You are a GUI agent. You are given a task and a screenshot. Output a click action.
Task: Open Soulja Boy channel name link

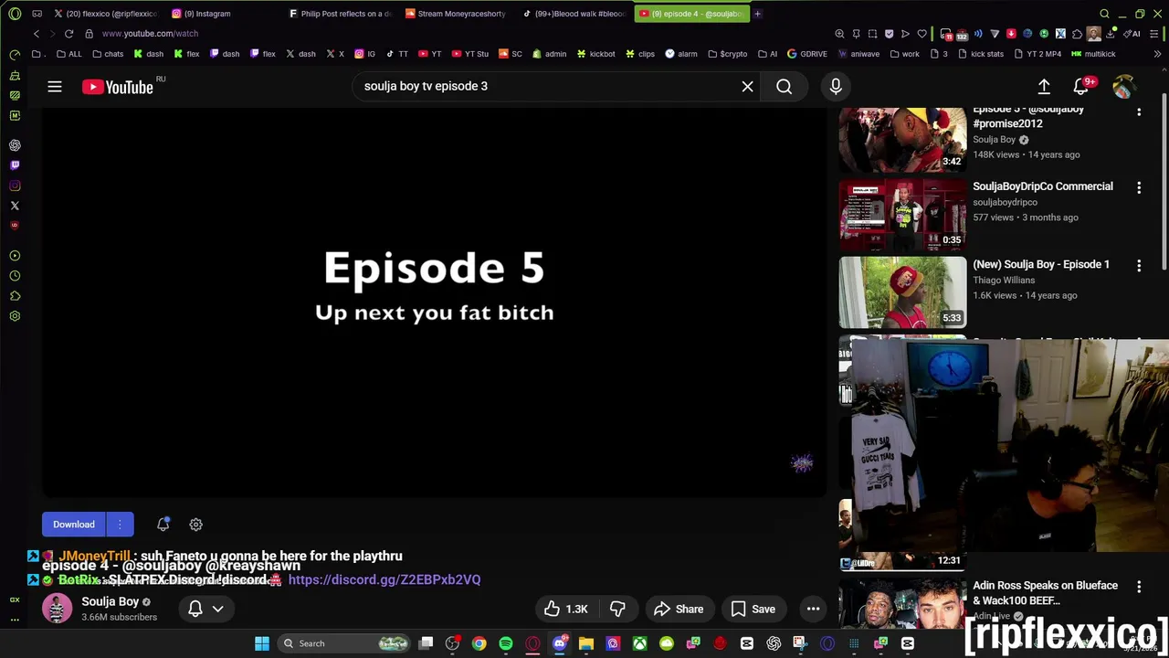110,601
